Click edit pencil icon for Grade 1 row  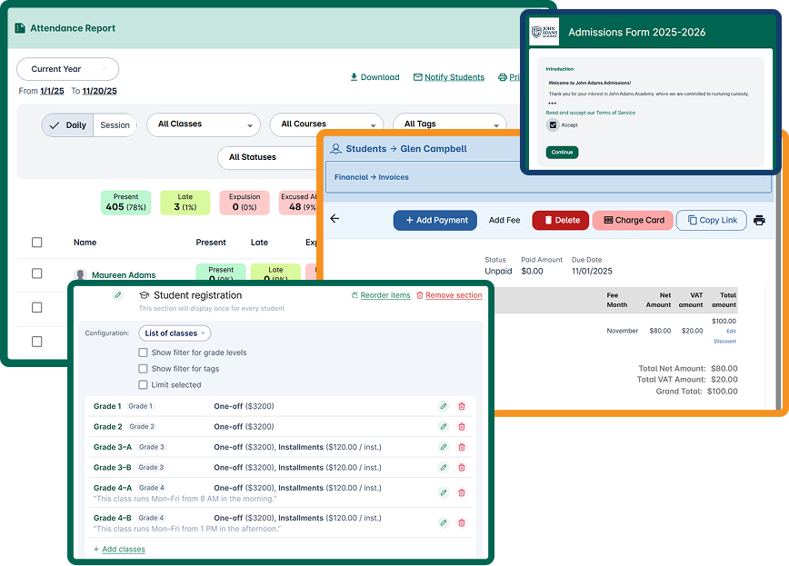[x=443, y=406]
